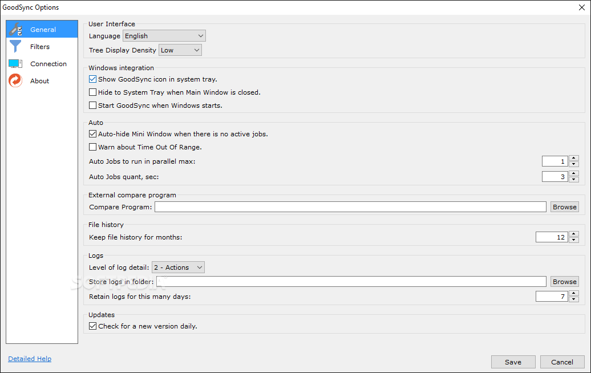Viewport: 591px width, 373px height.
Task: Enable Start GoodSync when Windows starts
Action: point(93,106)
